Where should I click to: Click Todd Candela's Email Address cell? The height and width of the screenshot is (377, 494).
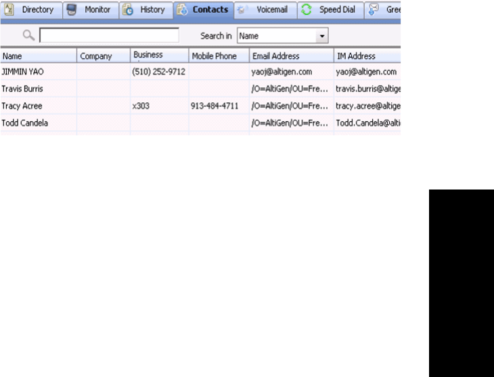[292, 123]
